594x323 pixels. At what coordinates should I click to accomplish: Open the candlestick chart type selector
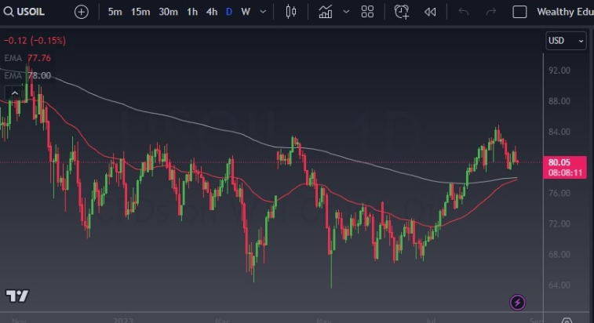coord(291,12)
